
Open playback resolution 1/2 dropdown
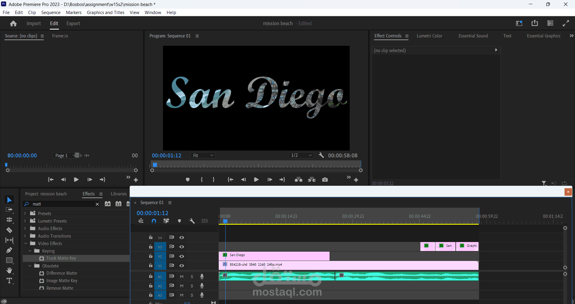point(301,155)
